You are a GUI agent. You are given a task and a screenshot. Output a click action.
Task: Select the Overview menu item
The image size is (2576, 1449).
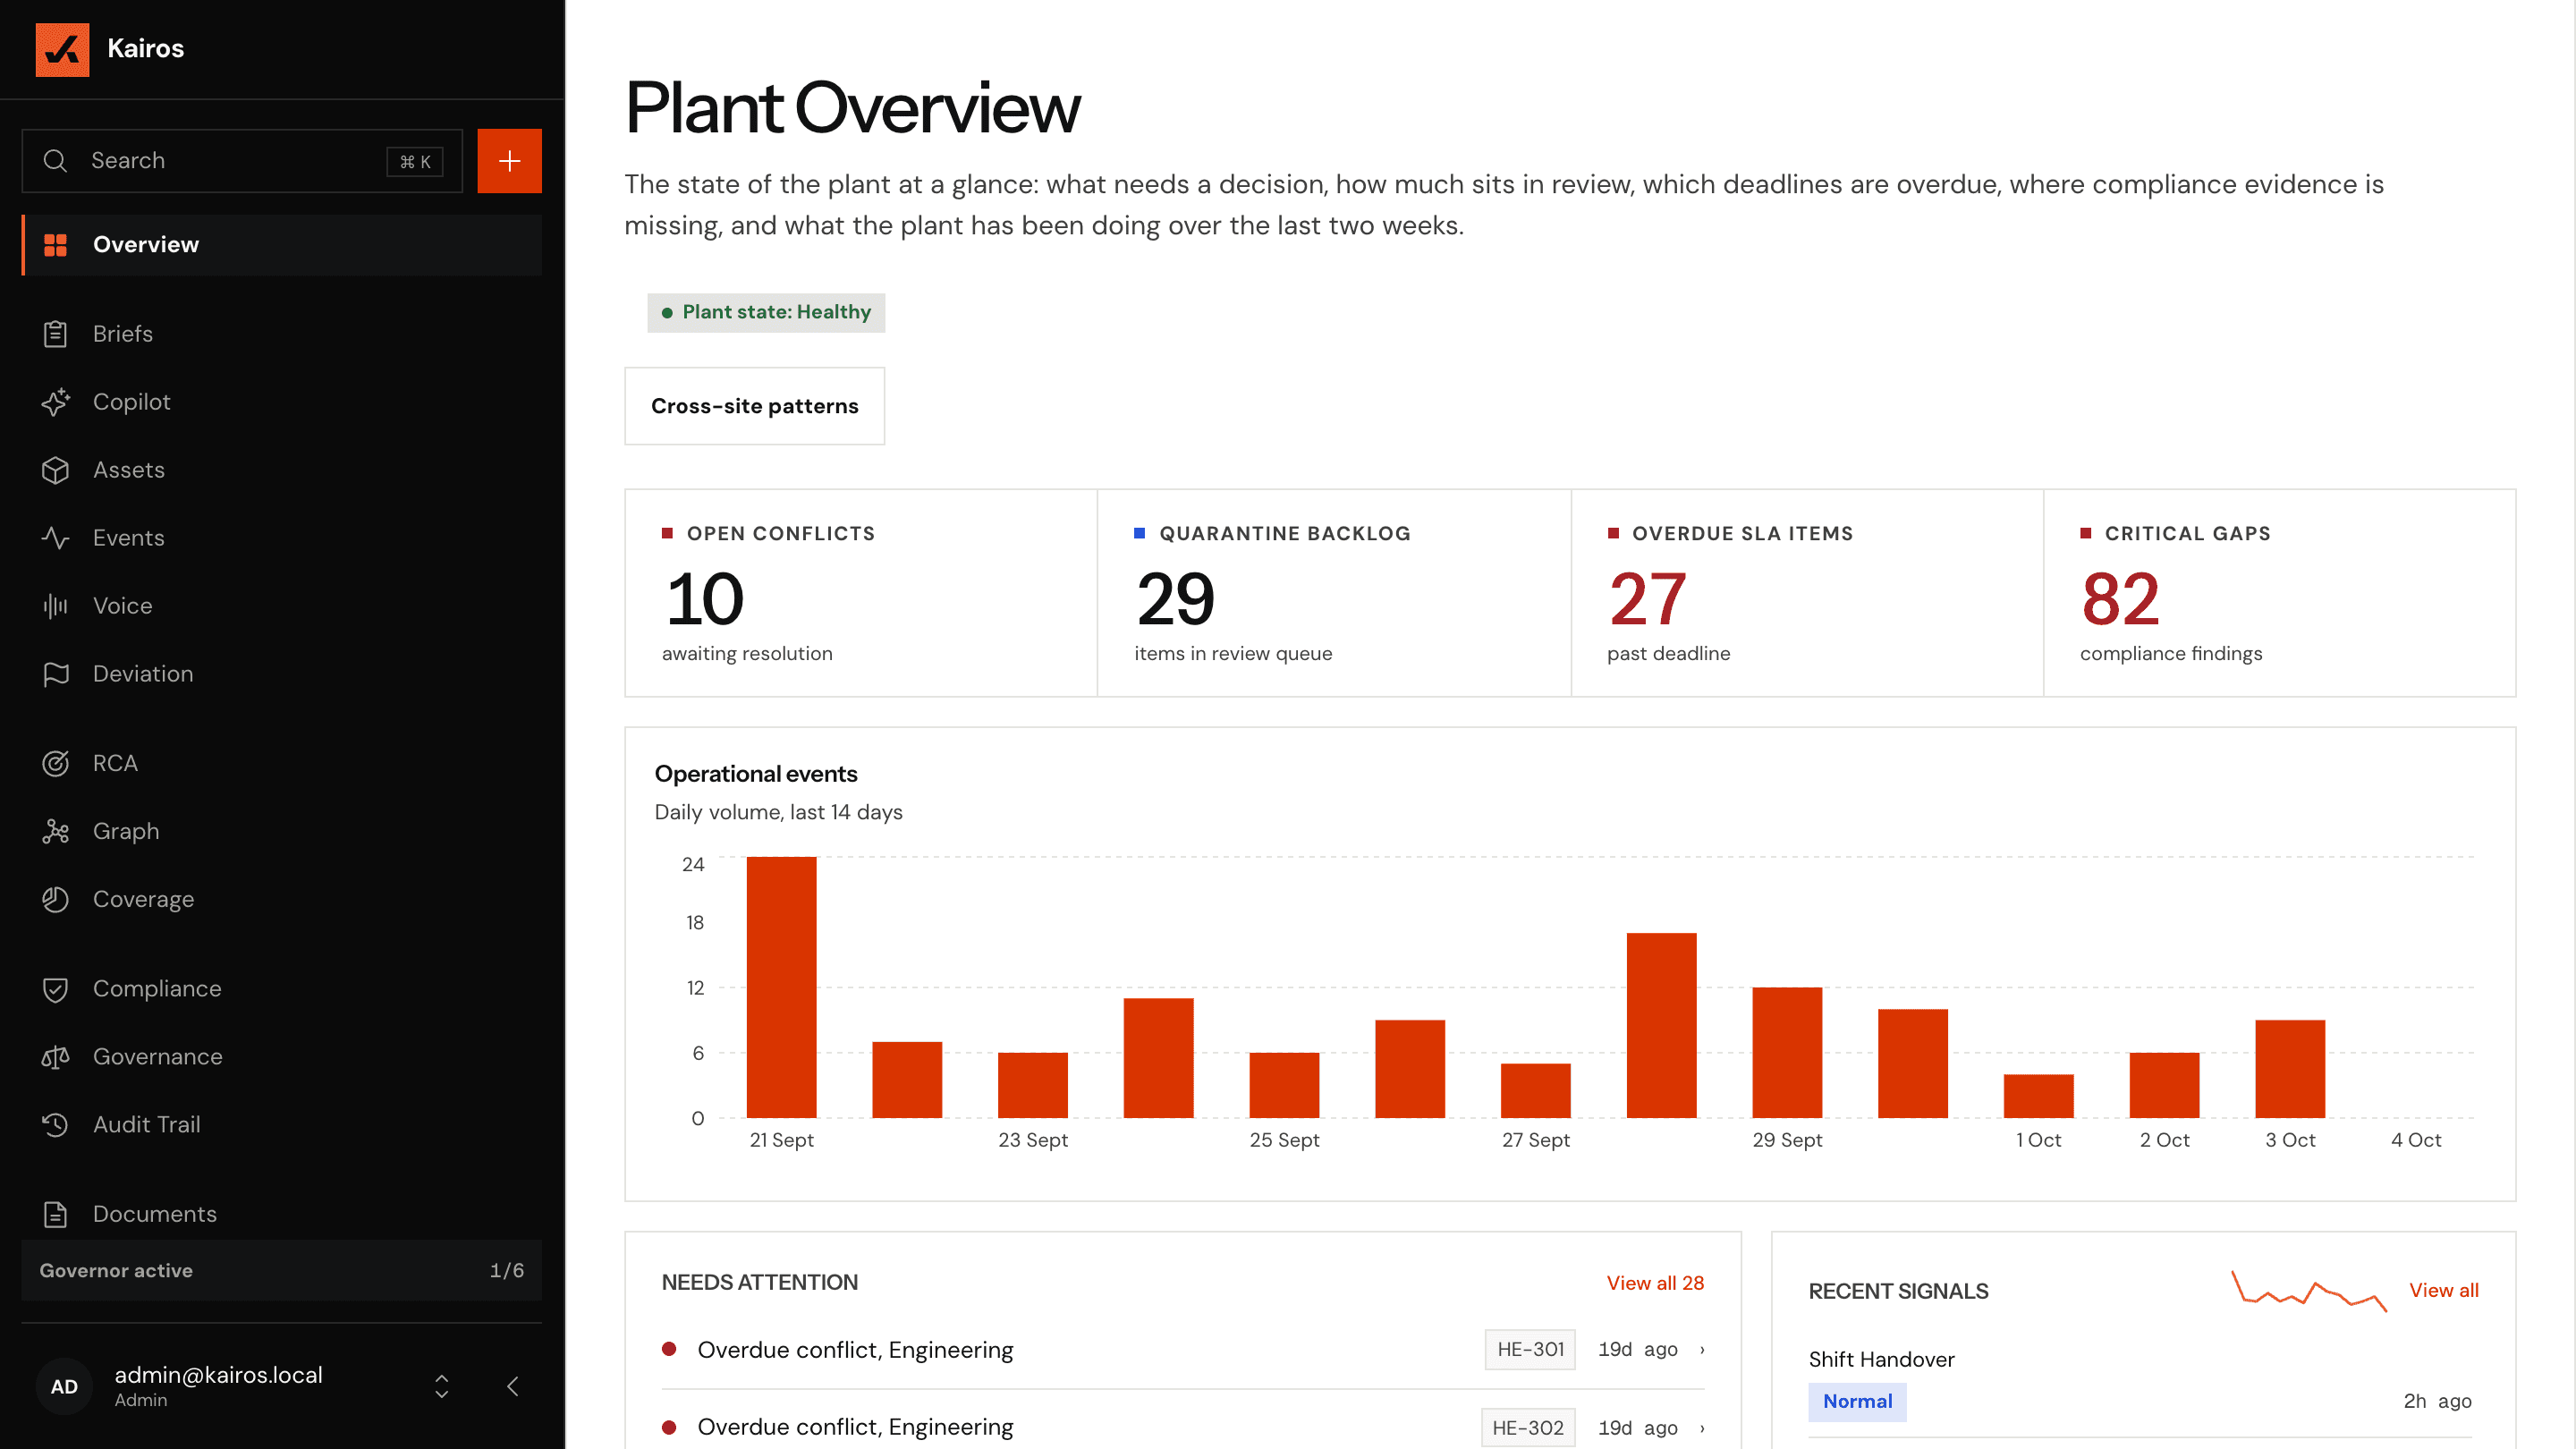[x=282, y=245]
